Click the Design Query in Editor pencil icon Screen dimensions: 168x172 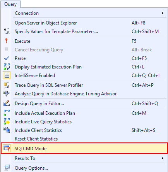click(x=7, y=103)
